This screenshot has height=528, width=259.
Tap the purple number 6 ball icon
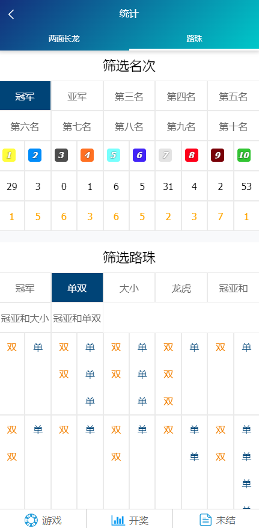pyautogui.click(x=139, y=155)
